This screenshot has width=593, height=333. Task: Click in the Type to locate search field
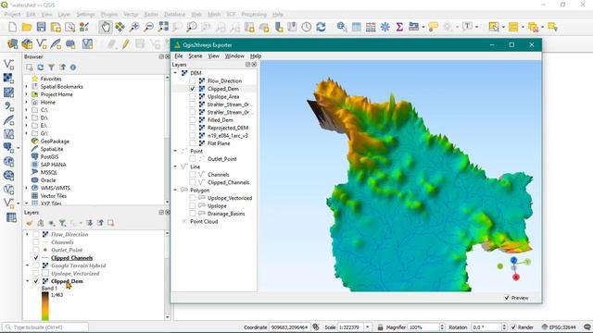coord(45,327)
